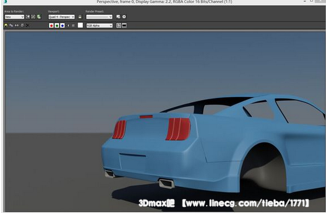Click the Auto Region Selected icon
Screen dimensions: 326x213
pos(33,17)
